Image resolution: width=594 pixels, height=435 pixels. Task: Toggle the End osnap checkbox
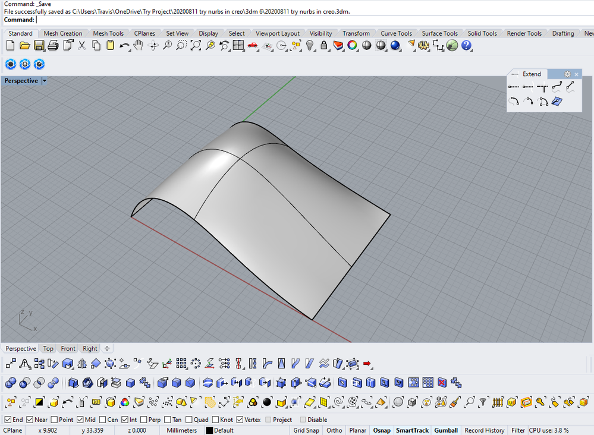8,420
